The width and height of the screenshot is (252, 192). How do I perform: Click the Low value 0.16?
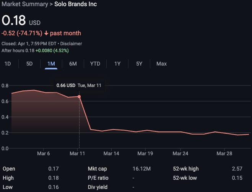[54, 187]
